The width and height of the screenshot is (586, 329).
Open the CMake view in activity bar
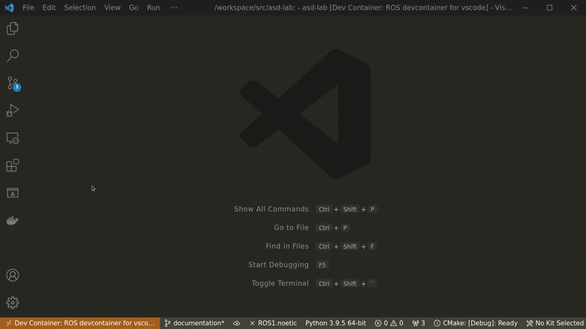12,193
